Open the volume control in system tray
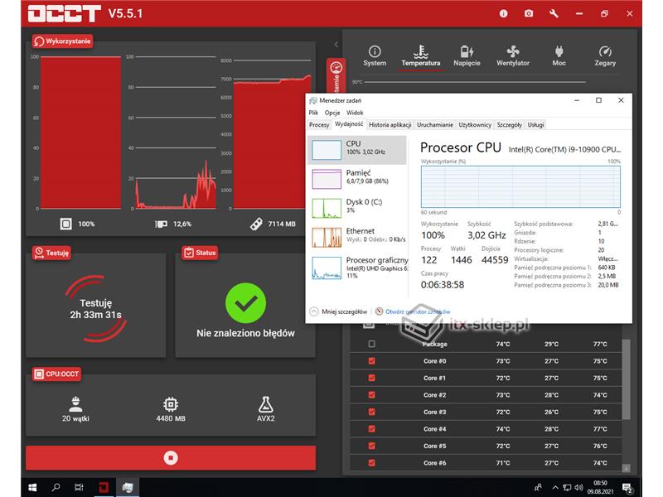The width and height of the screenshot is (663, 497). pos(578,487)
